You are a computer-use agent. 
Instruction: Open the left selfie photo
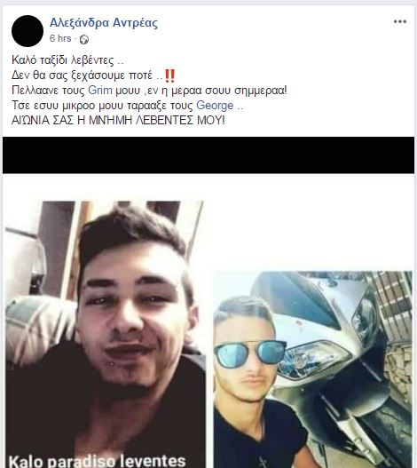pos(106,334)
